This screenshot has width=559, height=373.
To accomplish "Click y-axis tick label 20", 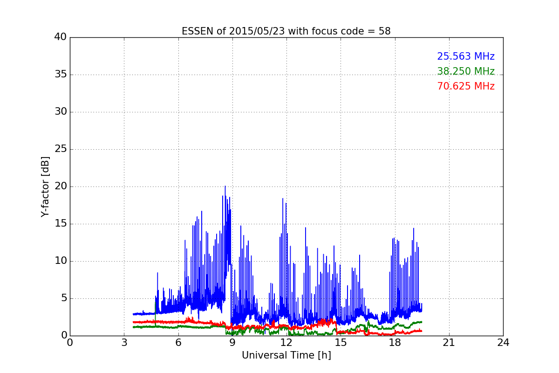I will click(61, 186).
